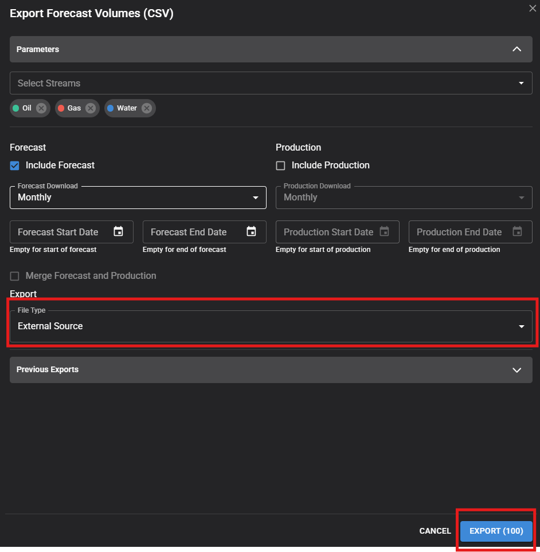The width and height of the screenshot is (540, 552).
Task: Click the Production End Date calendar icon
Action: pyautogui.click(x=517, y=231)
